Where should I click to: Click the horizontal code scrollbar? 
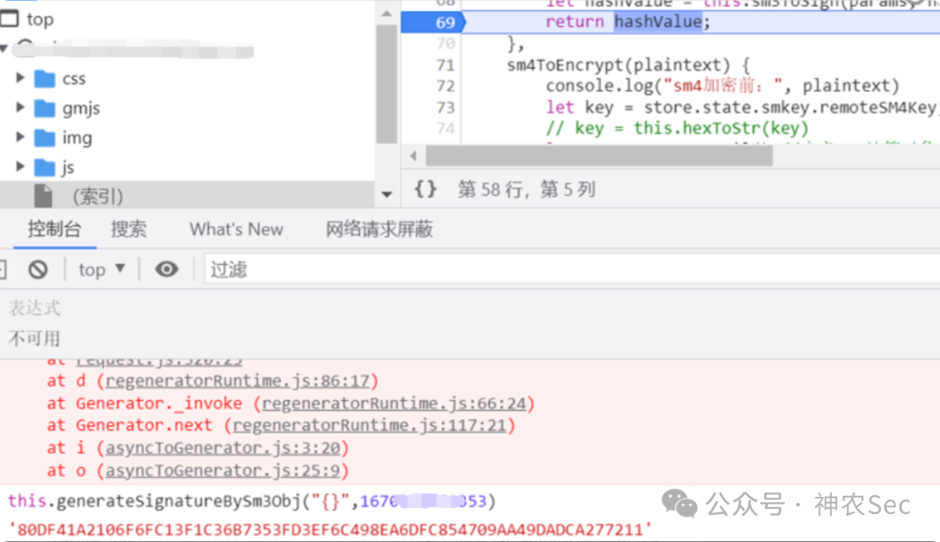(x=599, y=157)
